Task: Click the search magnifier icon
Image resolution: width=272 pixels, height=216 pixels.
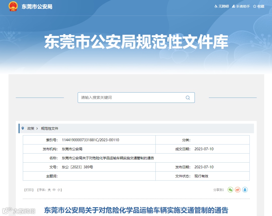Action: [188, 98]
